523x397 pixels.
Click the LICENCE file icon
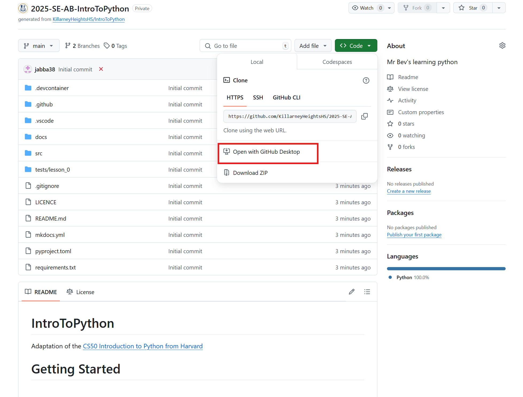tap(28, 202)
